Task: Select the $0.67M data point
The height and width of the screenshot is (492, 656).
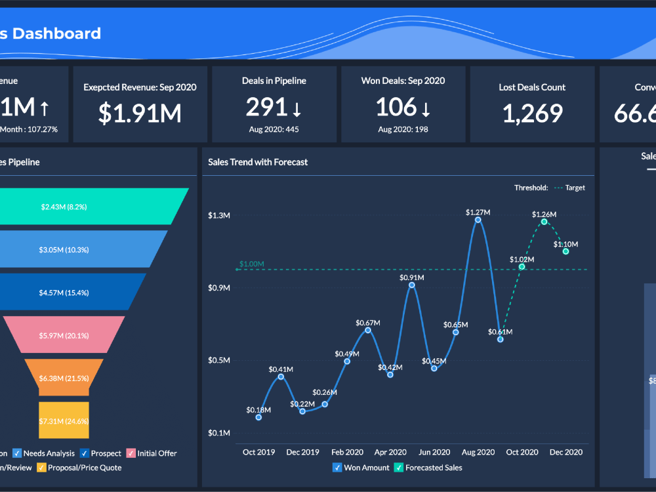Action: click(x=368, y=330)
